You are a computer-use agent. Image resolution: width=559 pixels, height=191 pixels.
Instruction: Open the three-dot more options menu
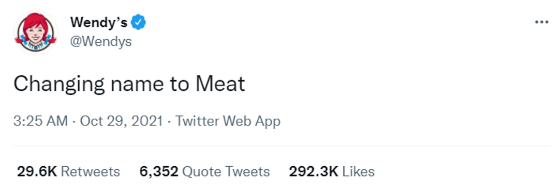tap(541, 22)
